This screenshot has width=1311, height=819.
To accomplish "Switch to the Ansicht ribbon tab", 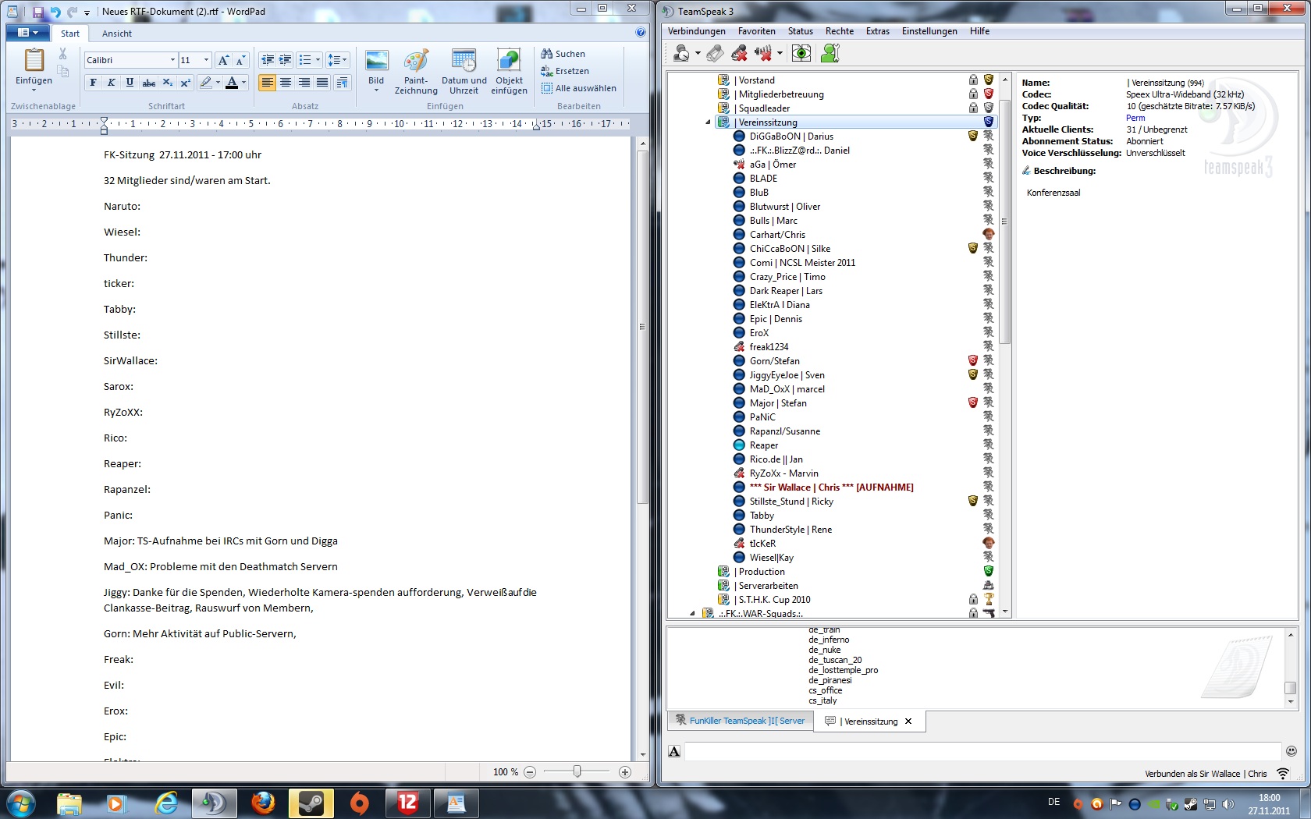I will point(117,34).
